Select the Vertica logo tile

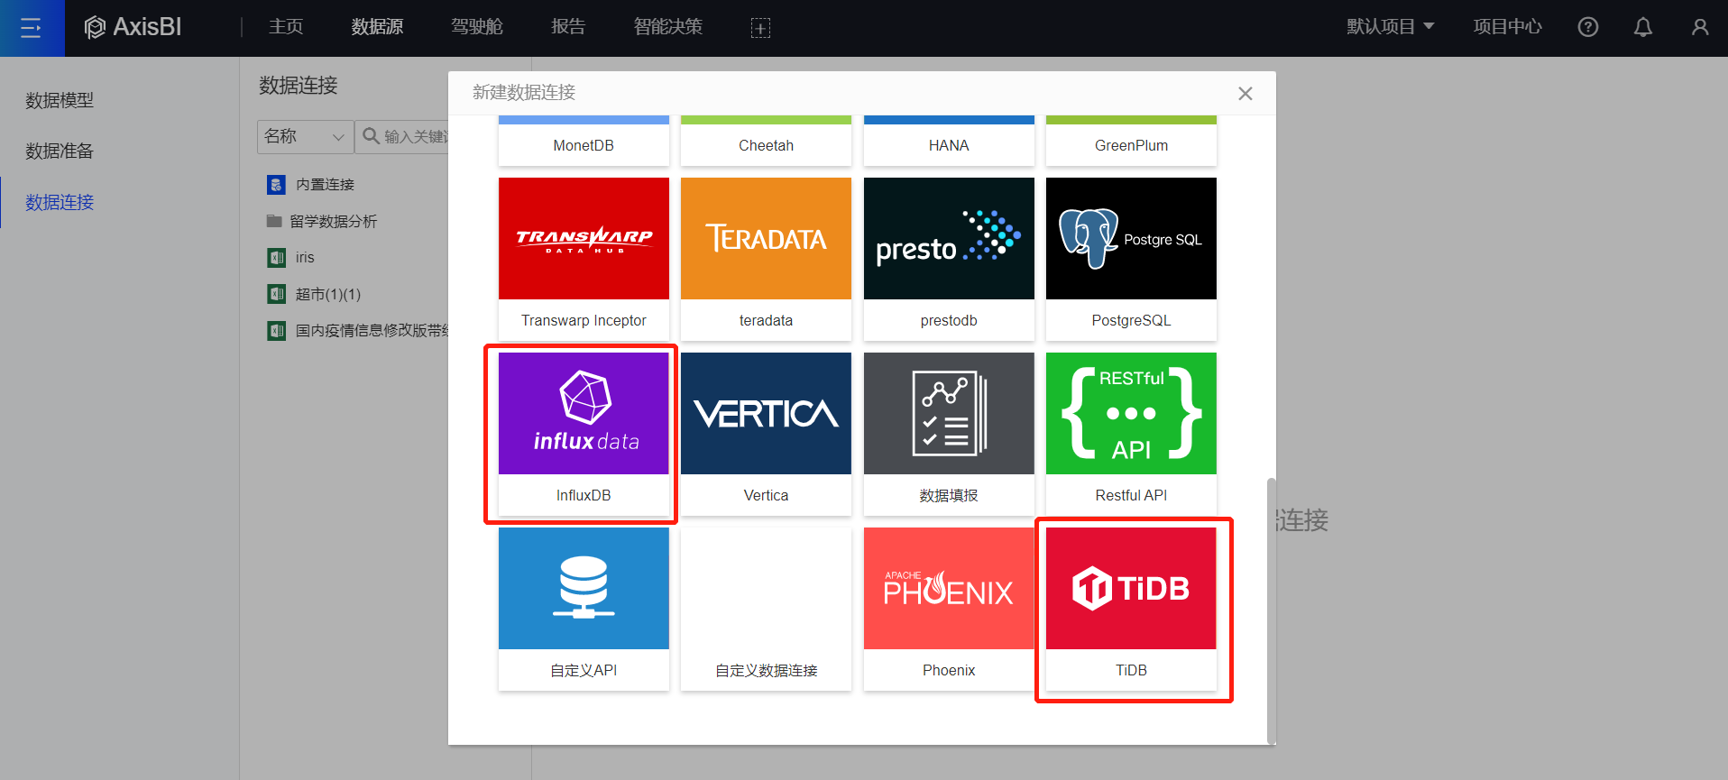click(x=766, y=413)
